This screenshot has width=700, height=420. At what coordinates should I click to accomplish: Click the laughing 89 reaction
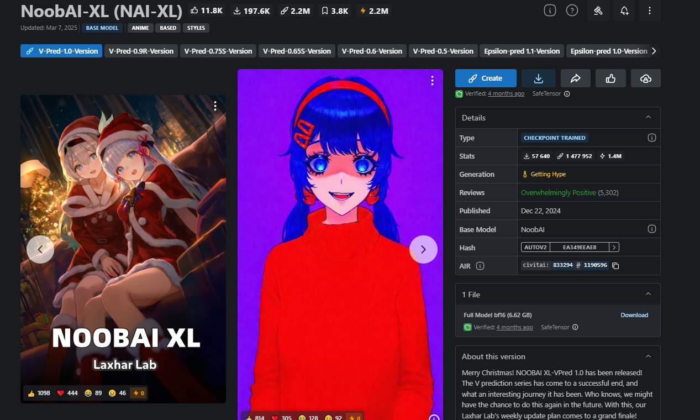tap(94, 393)
